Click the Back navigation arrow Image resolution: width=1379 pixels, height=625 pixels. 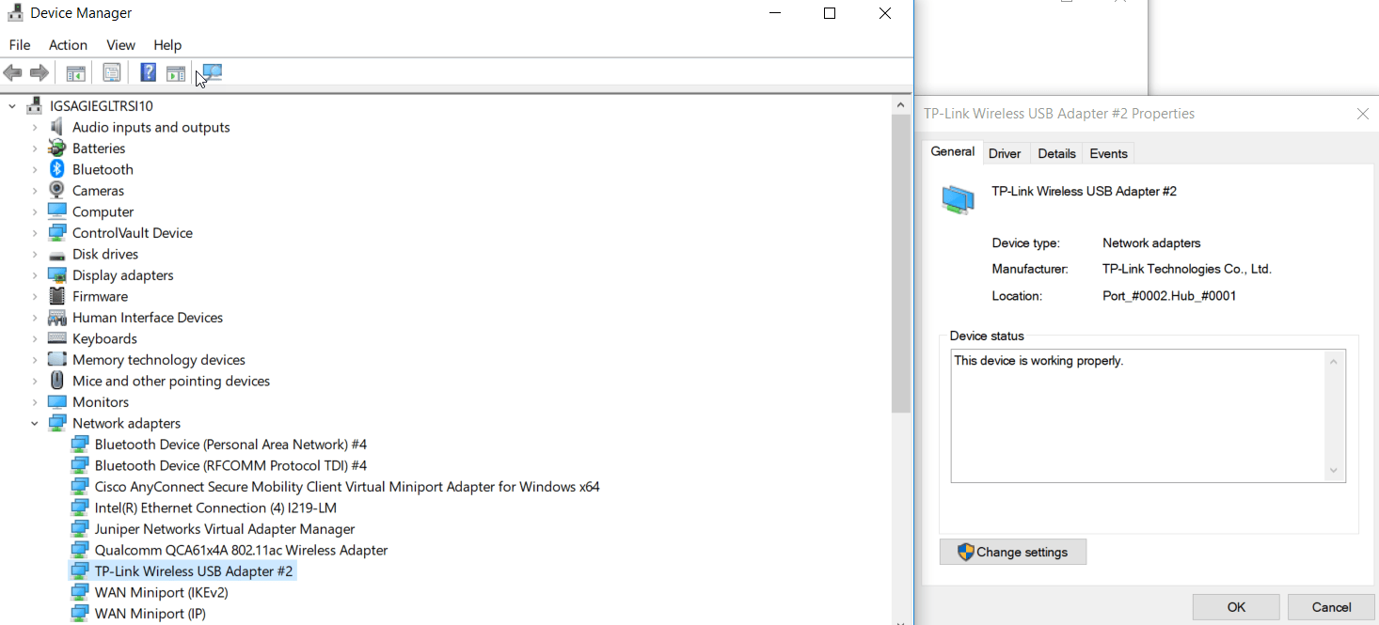click(x=12, y=72)
